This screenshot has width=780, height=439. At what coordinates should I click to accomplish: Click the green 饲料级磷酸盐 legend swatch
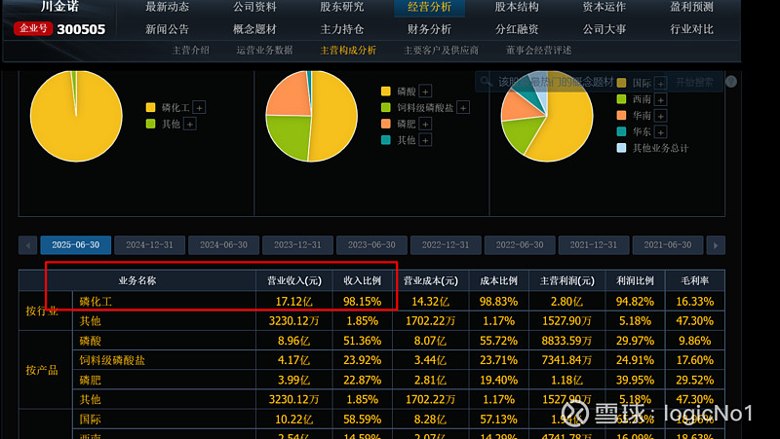tap(385, 107)
